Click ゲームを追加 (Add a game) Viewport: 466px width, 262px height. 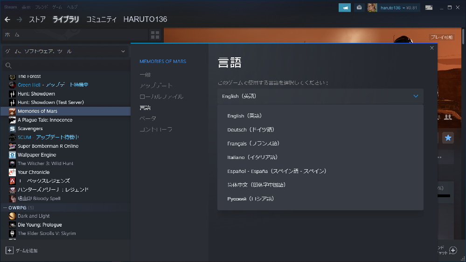pyautogui.click(x=27, y=251)
